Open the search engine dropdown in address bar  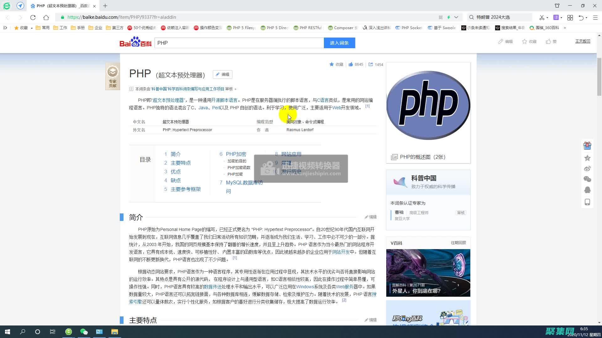456,17
